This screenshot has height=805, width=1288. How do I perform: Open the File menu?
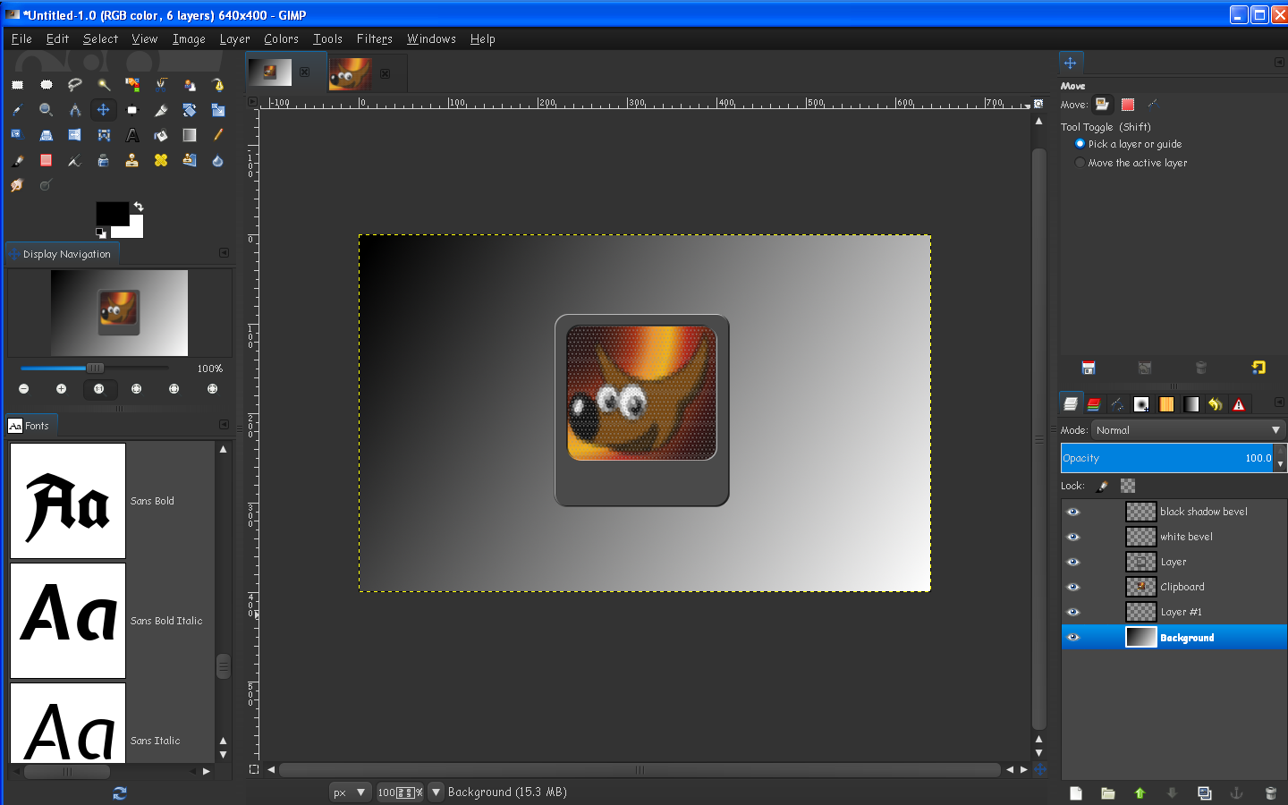[21, 38]
